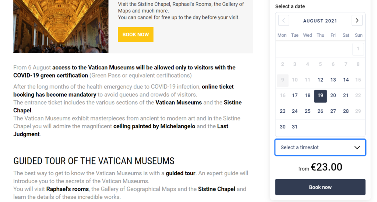The image size is (377, 202).
Task: Go to the previous calendar month
Action: [x=283, y=21]
